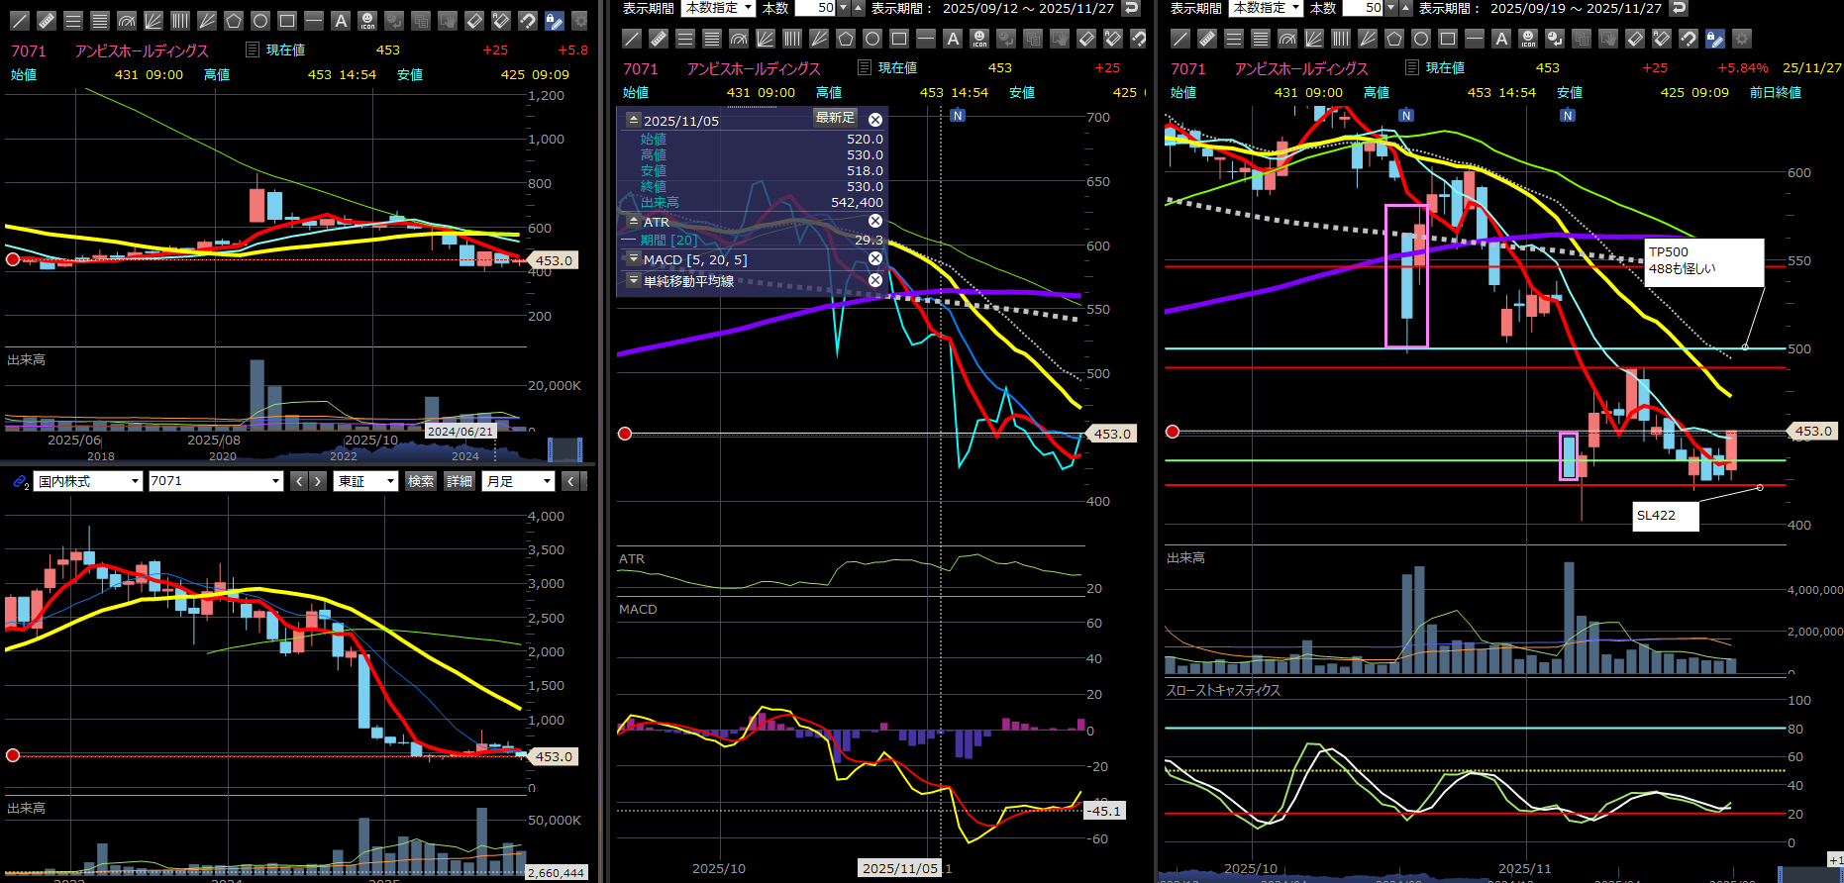Click the magnet snap icon in right toolbar
The width and height of the screenshot is (1844, 883).
(1689, 39)
